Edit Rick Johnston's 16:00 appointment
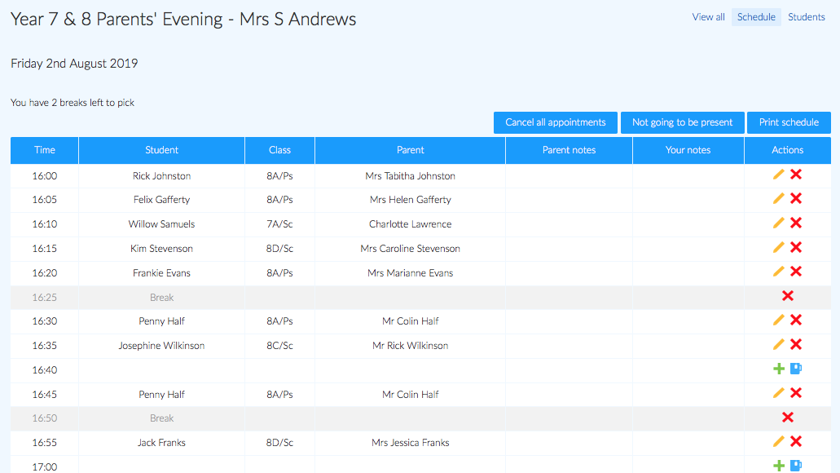Viewport: 840px width, 473px height. [x=778, y=175]
